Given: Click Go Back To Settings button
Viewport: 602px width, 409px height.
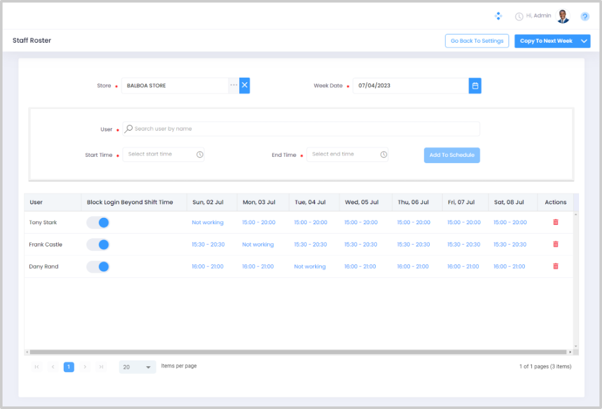Looking at the screenshot, I should 476,41.
